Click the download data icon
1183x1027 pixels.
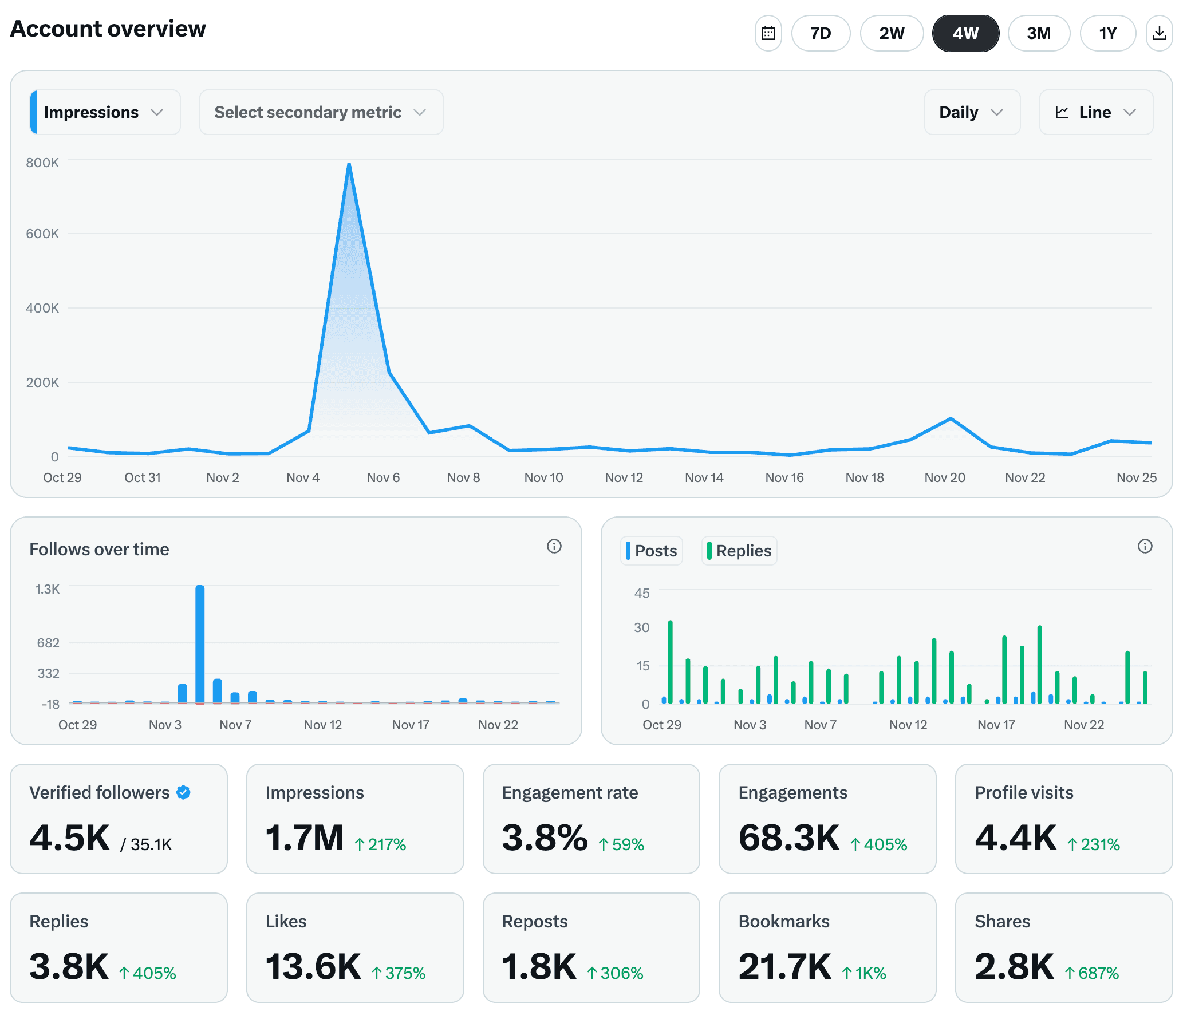tap(1158, 33)
